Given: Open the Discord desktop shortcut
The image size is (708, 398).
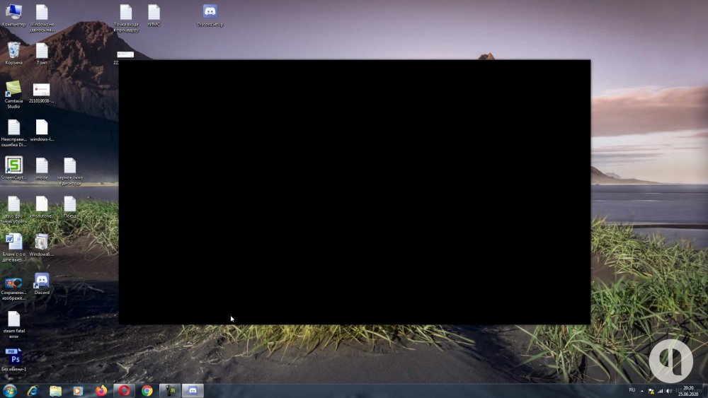Looking at the screenshot, I should coord(42,281).
